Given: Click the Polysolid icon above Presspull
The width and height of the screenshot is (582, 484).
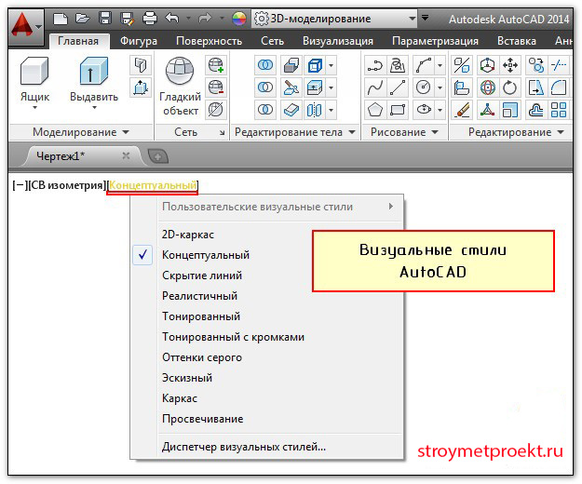Looking at the screenshot, I should 141,65.
